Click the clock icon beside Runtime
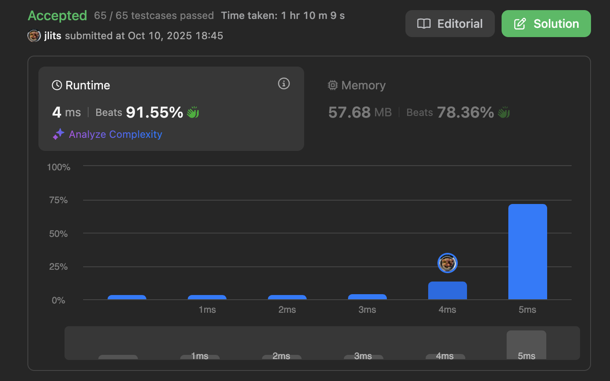This screenshot has height=381, width=610. pyautogui.click(x=57, y=86)
